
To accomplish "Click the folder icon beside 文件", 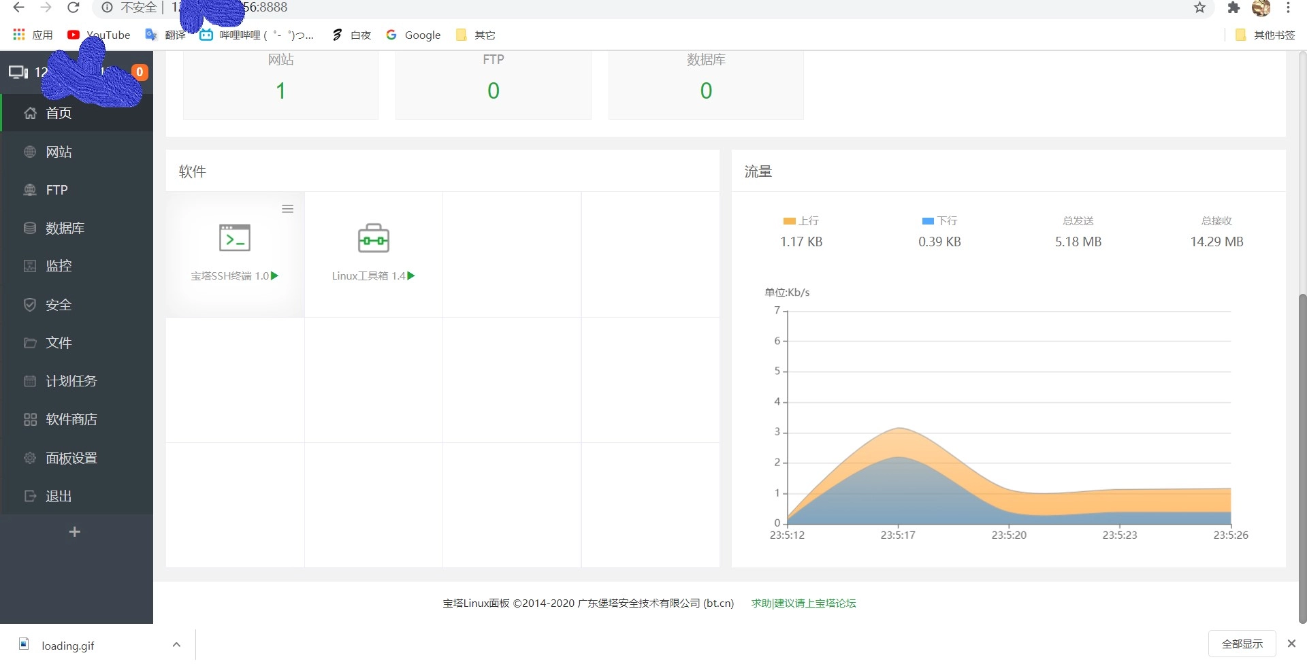I will point(30,343).
